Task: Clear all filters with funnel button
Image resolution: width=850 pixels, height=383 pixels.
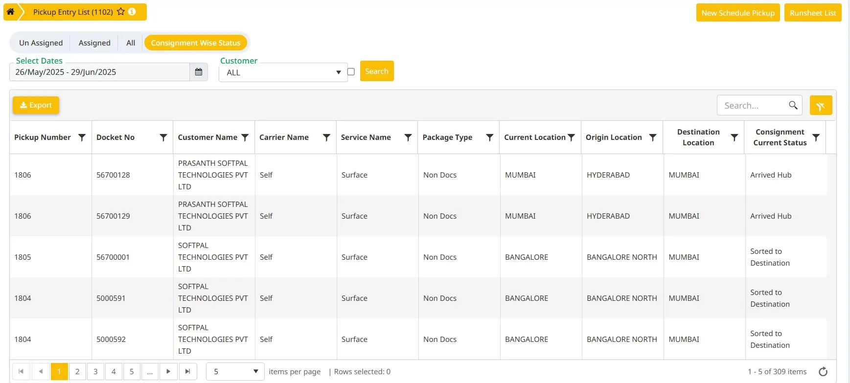Action: 821,105
